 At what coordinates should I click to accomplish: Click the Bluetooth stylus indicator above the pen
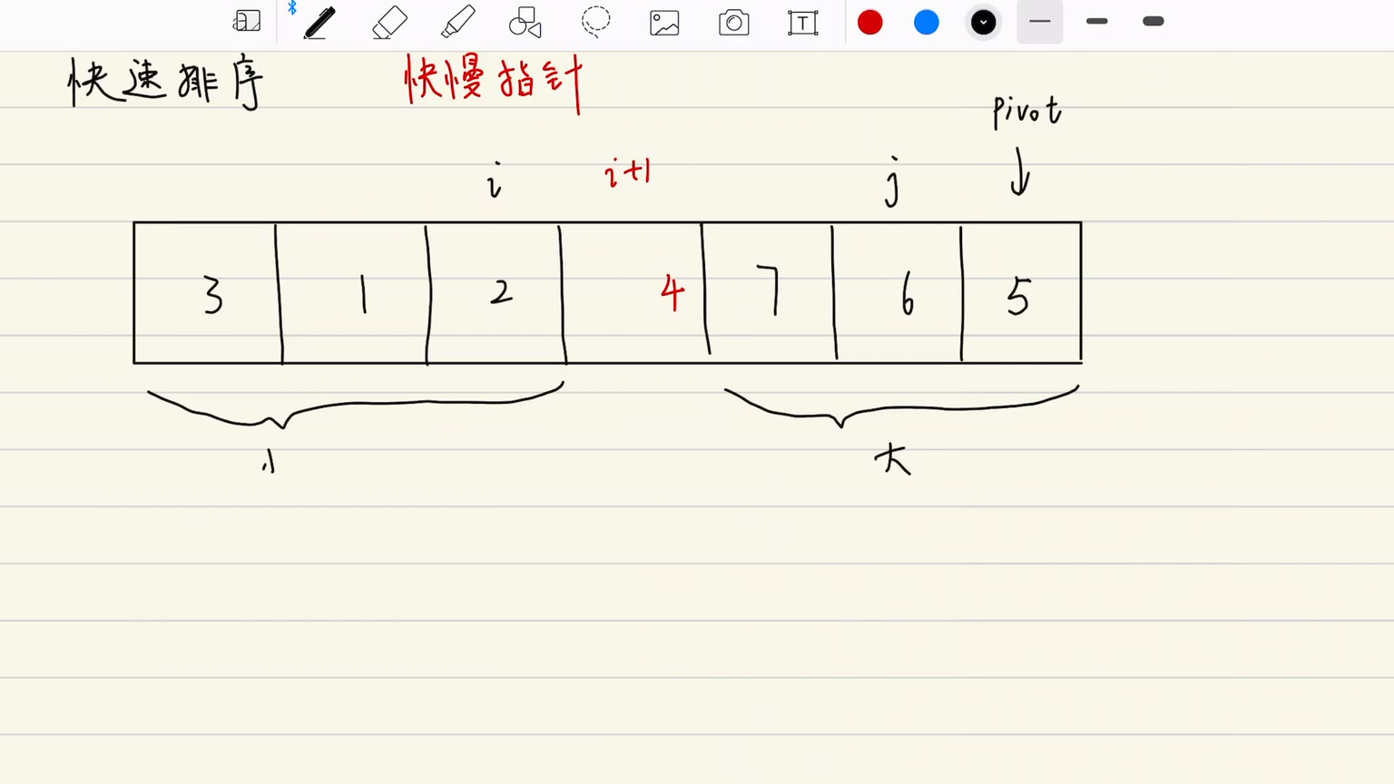click(291, 8)
